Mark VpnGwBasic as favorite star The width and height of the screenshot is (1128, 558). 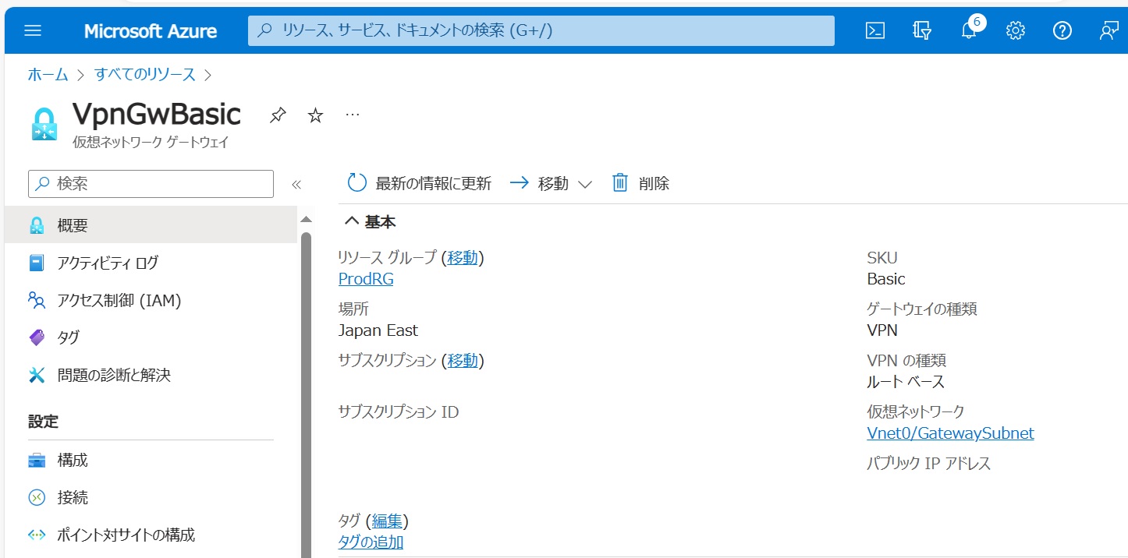pyautogui.click(x=315, y=115)
